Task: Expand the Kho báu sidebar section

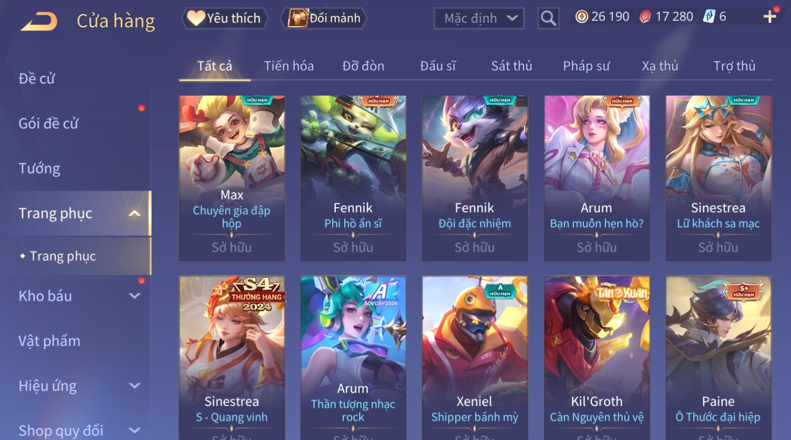Action: pyautogui.click(x=135, y=296)
